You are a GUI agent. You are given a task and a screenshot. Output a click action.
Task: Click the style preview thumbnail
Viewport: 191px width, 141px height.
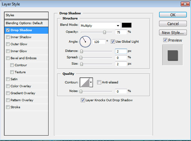pyautogui.click(x=172, y=55)
